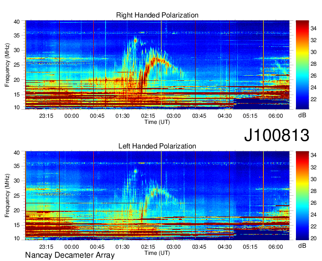Click the '15' frequency tick of Right Handed plot
Screen dimensions: 322x261
pos(17,95)
